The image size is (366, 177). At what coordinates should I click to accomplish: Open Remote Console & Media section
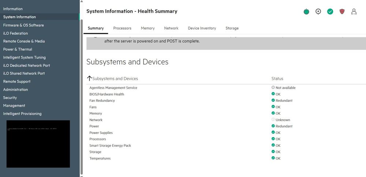tap(24, 41)
